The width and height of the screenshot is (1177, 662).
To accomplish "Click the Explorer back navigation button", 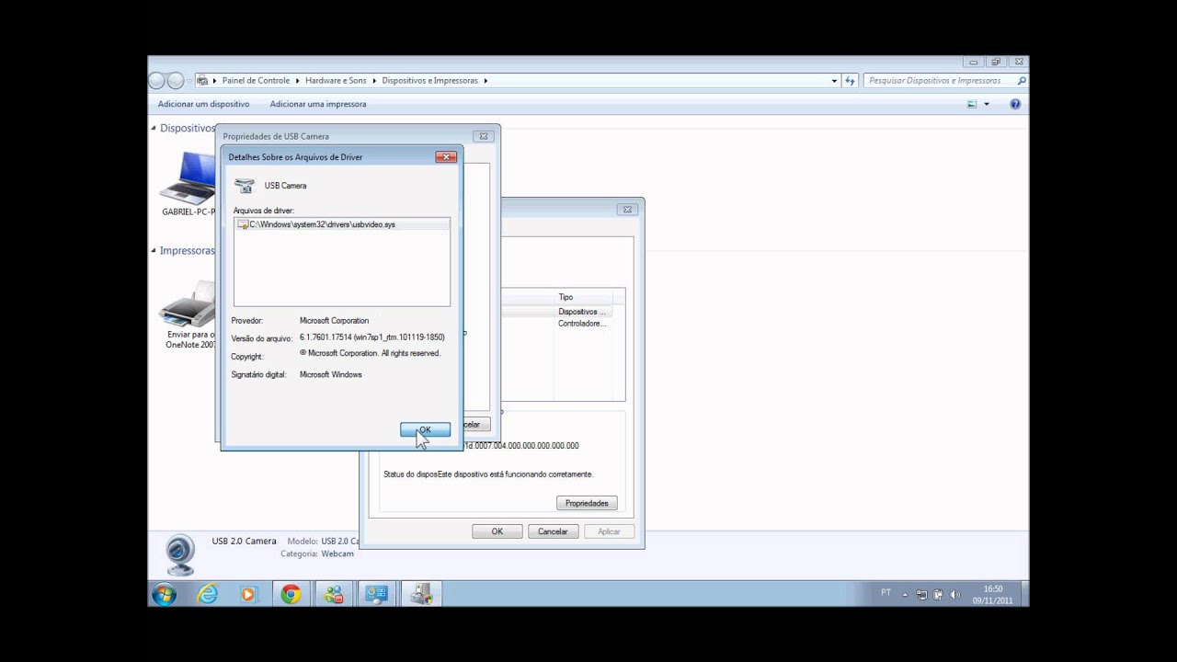I will coord(157,81).
